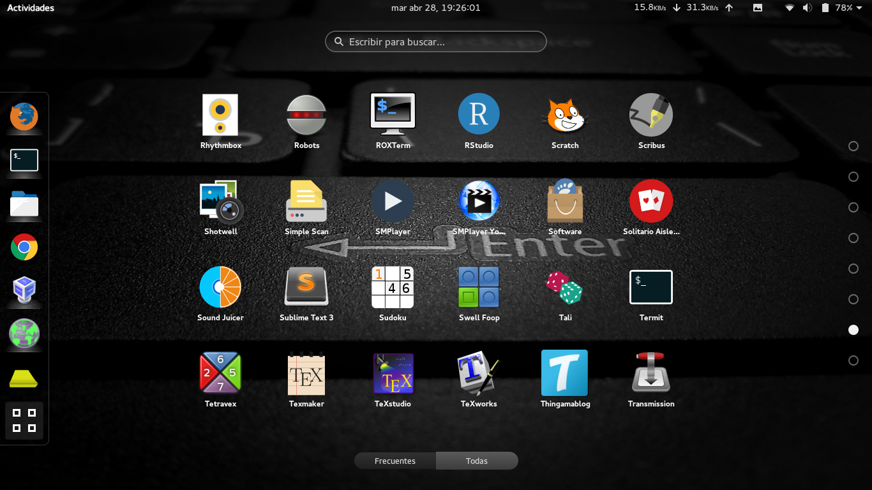Go to the first app page dot
Screen dimensions: 872x490
pyautogui.click(x=853, y=146)
